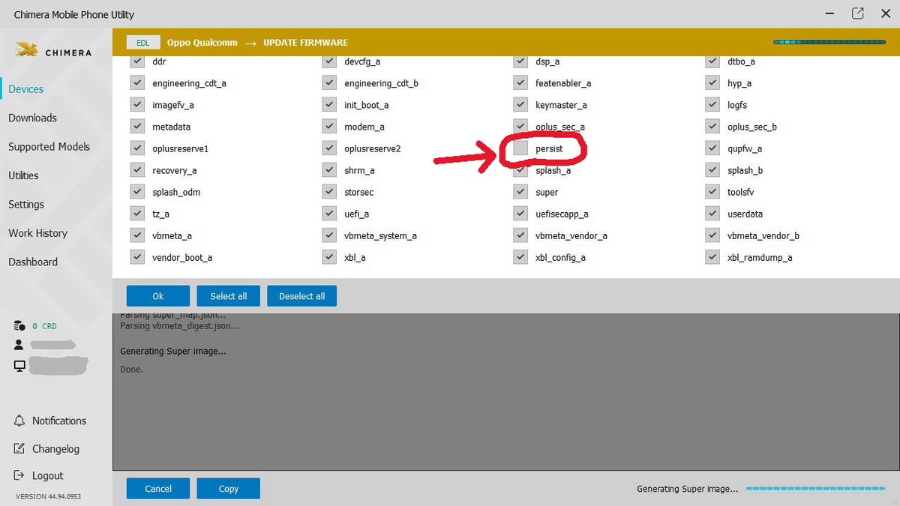
Task: Uncheck the recovery_a checkbox
Action: [137, 170]
